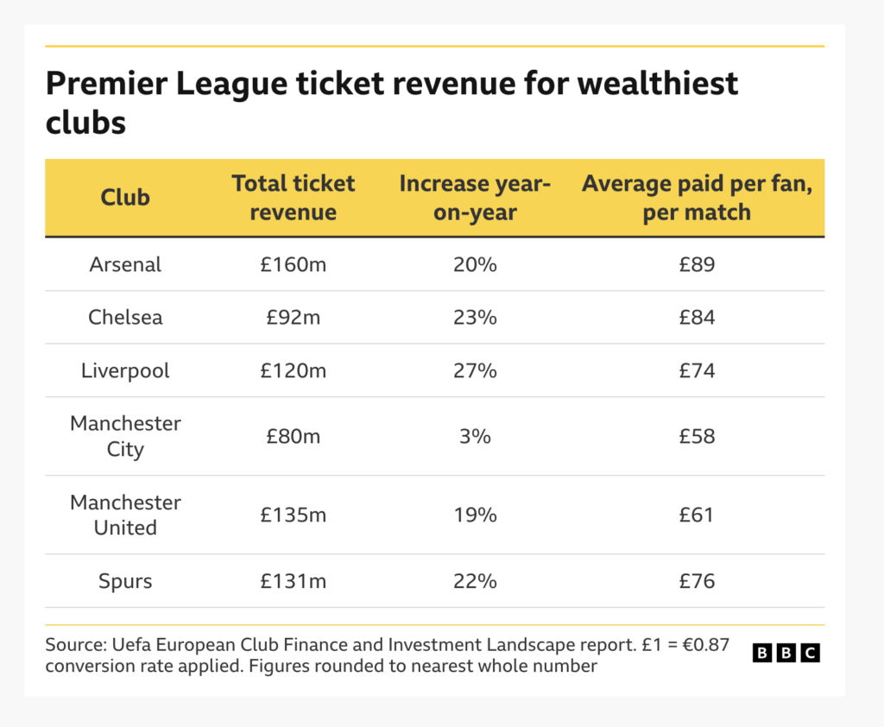The image size is (884, 727).
Task: Select the Liverpool row label
Action: click(125, 370)
